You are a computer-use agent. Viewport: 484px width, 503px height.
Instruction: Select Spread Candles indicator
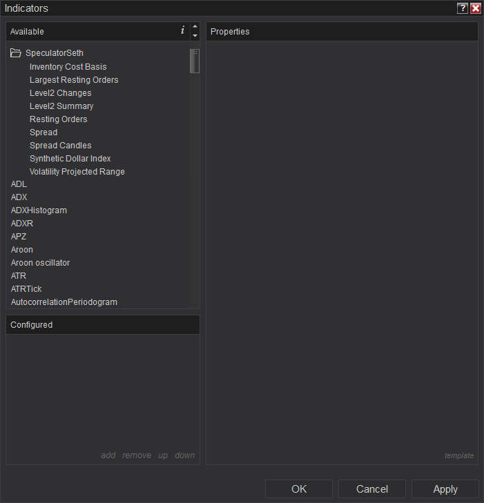point(60,146)
